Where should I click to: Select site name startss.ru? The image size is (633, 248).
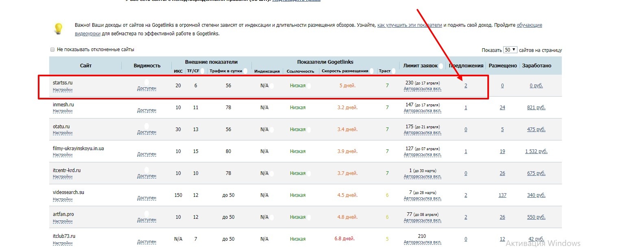pos(63,83)
